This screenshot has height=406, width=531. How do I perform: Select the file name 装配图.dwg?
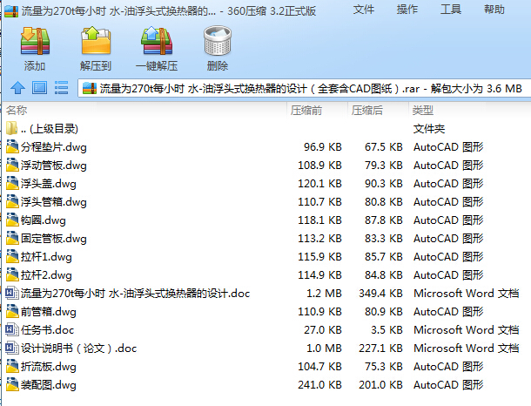tap(49, 385)
